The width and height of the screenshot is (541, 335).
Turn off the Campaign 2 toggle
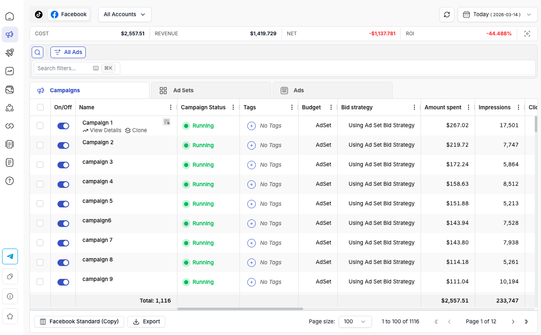click(63, 145)
